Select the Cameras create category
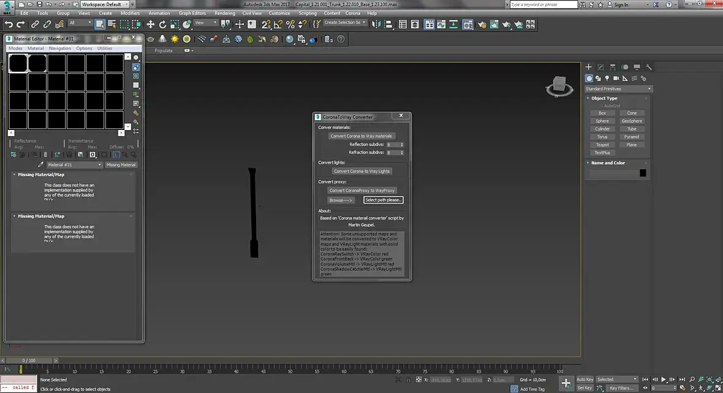723x393 pixels. coord(616,78)
